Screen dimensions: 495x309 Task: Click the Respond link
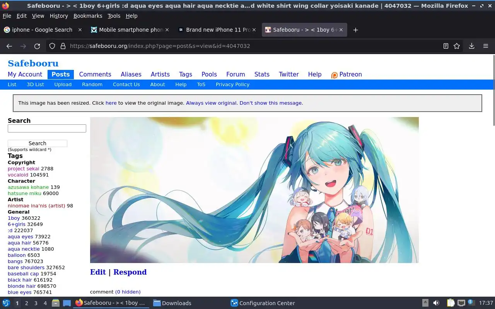coord(130,272)
